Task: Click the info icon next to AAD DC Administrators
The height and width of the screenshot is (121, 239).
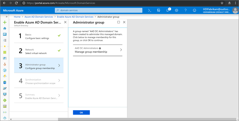Action: pos(100,48)
